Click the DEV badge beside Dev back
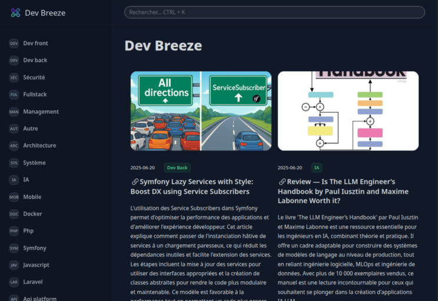The width and height of the screenshot is (438, 301). point(14,60)
